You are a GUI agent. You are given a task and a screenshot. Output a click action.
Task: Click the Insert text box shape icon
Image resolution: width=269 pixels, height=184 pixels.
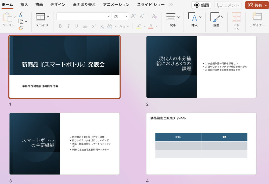coord(193,17)
